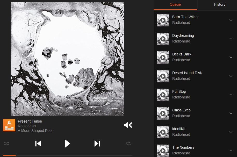Play Ful Stop from its thumbnail
The image size is (237, 157).
click(x=163, y=95)
